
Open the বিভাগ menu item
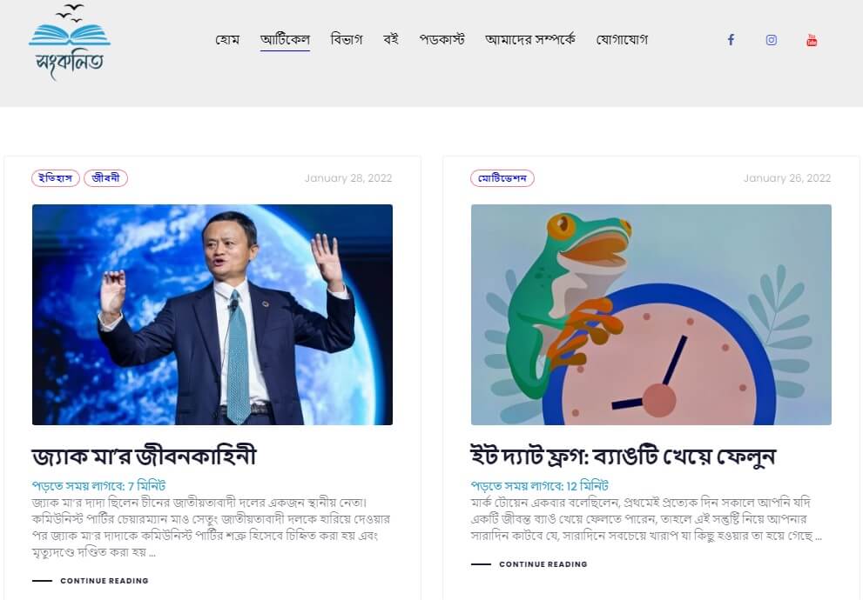347,39
